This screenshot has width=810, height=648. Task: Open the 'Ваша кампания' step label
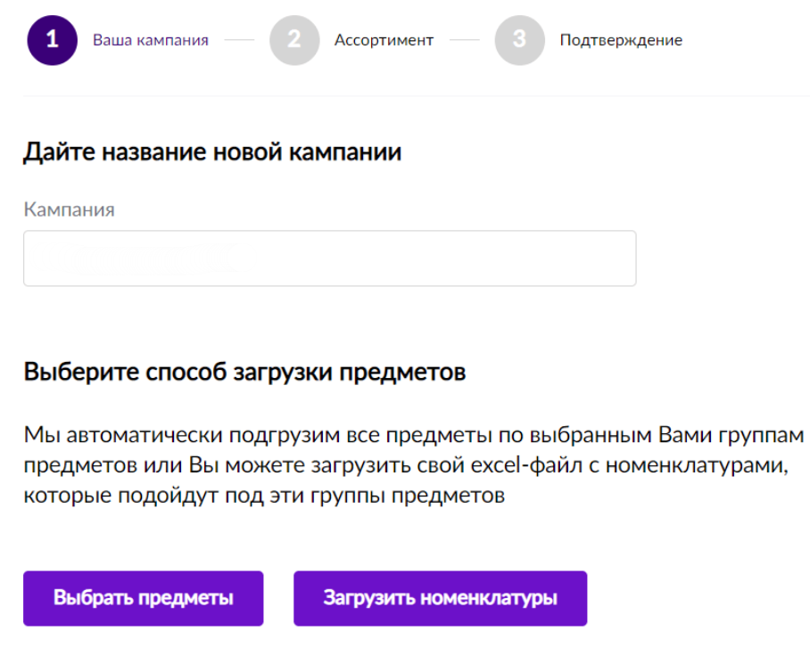151,40
